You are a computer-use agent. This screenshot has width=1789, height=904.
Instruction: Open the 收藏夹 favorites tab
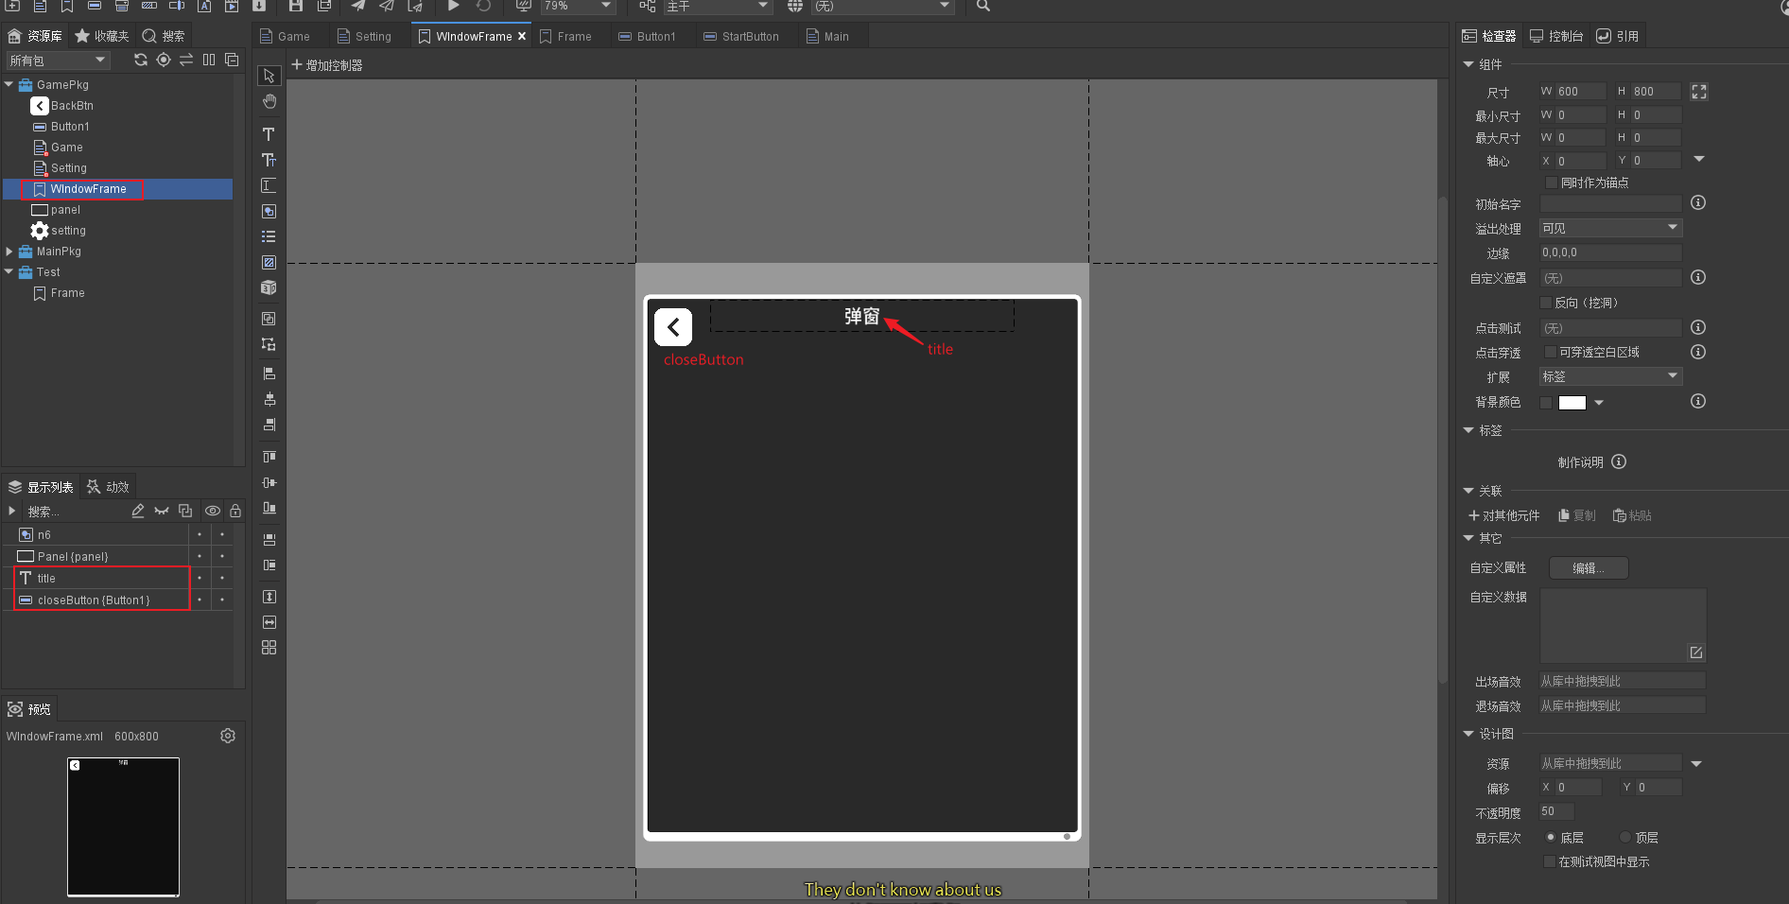coord(102,36)
